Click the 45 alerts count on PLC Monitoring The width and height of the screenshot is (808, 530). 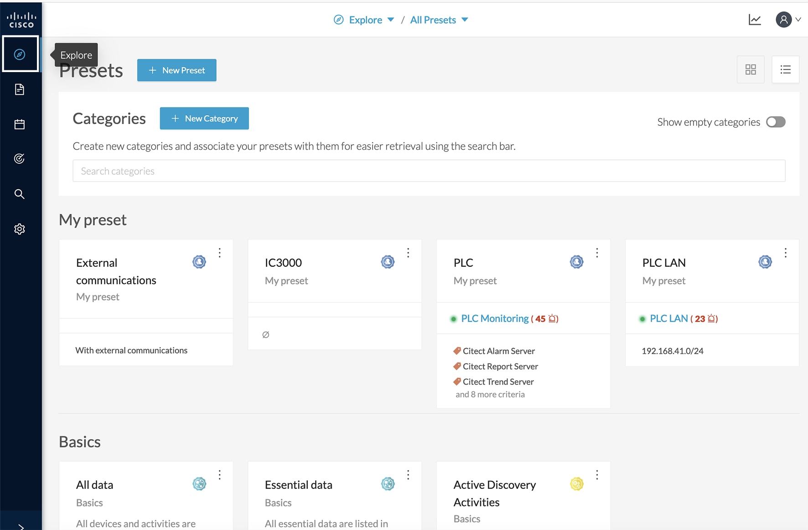[x=545, y=318]
